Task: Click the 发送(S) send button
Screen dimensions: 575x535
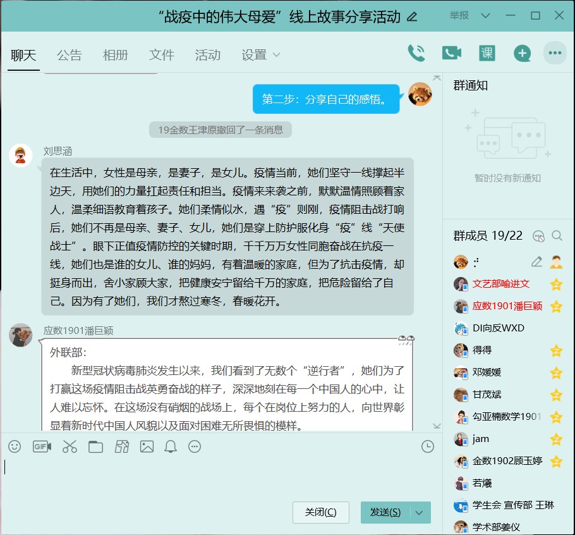Action: pyautogui.click(x=385, y=512)
